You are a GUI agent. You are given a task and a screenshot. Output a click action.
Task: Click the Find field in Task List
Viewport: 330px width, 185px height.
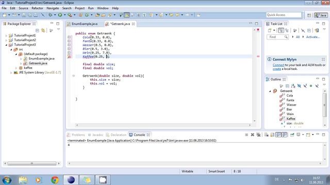pyautogui.click(x=277, y=37)
